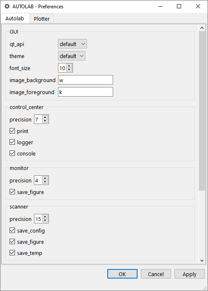The width and height of the screenshot is (208, 291).
Task: Confirm with the OK button
Action: [122, 274]
